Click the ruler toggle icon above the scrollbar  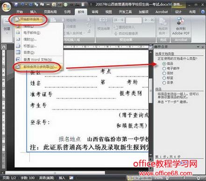pos(150,47)
